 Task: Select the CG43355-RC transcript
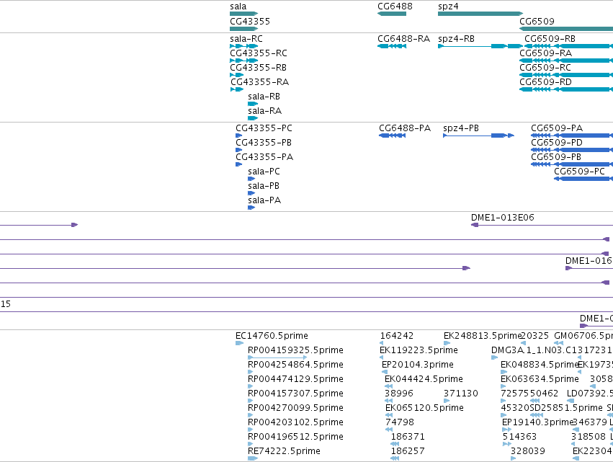coord(243,61)
